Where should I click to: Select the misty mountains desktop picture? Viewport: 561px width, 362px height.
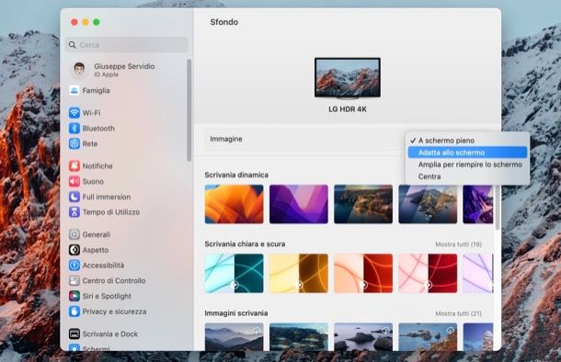[x=234, y=337]
